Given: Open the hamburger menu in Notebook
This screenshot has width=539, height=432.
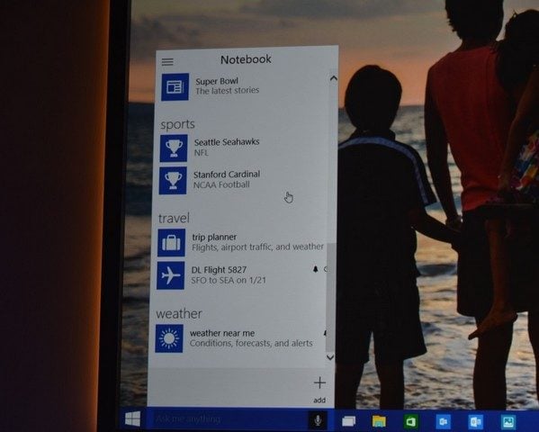Looking at the screenshot, I should pyautogui.click(x=167, y=62).
